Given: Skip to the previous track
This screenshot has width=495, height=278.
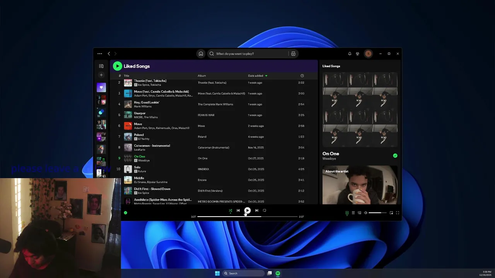Looking at the screenshot, I should pyautogui.click(x=238, y=210).
